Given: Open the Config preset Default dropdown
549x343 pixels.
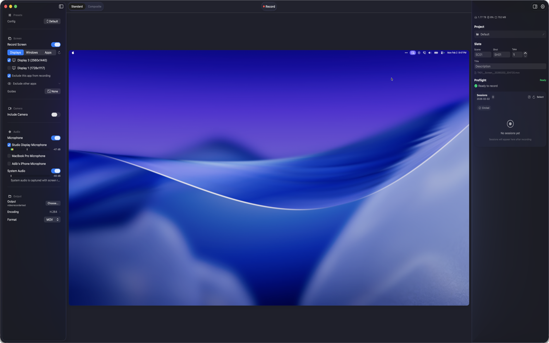Looking at the screenshot, I should click(52, 21).
